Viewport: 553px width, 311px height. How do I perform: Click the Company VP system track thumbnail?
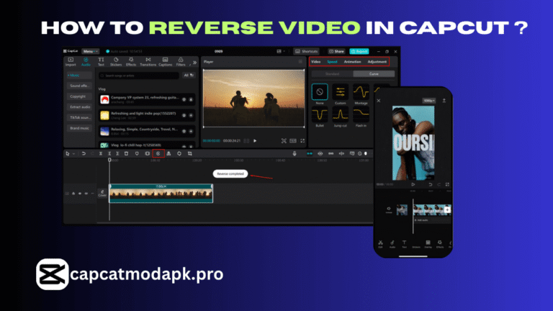104,100
